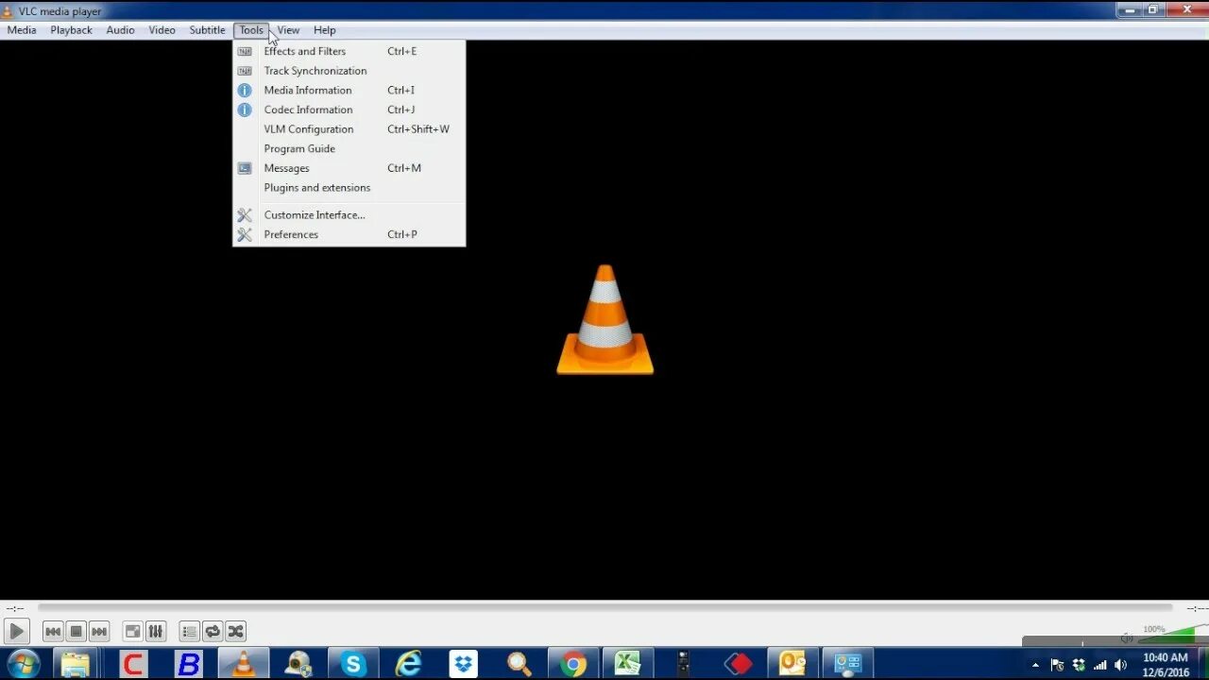Toggle random shuffle playback button
The height and width of the screenshot is (680, 1209).
pos(235,632)
